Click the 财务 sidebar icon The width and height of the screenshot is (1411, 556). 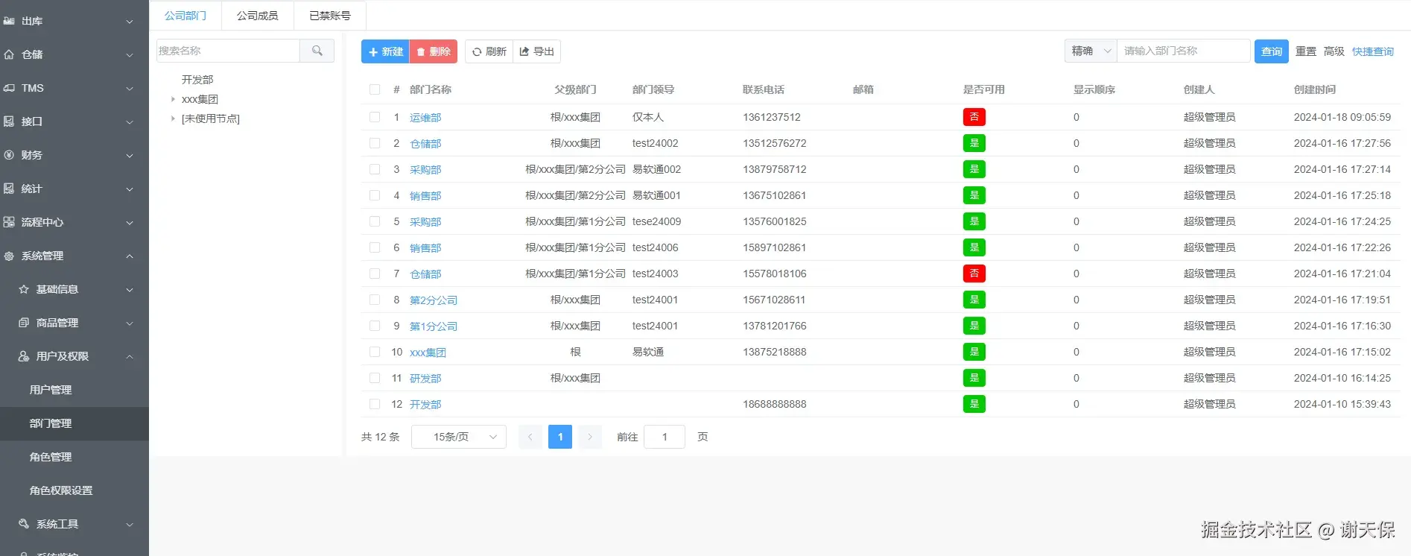point(9,155)
